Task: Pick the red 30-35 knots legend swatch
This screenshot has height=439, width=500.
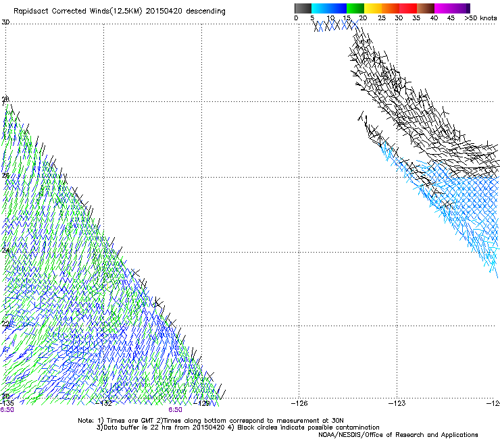Action: click(x=408, y=8)
